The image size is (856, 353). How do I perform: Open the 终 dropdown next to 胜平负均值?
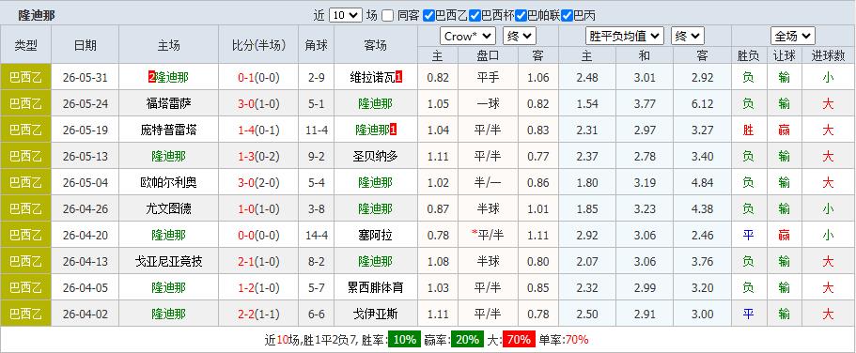[687, 37]
